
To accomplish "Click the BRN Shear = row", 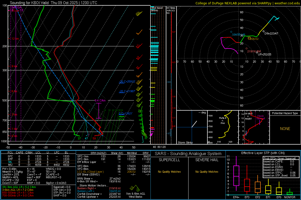I will 99,179.
